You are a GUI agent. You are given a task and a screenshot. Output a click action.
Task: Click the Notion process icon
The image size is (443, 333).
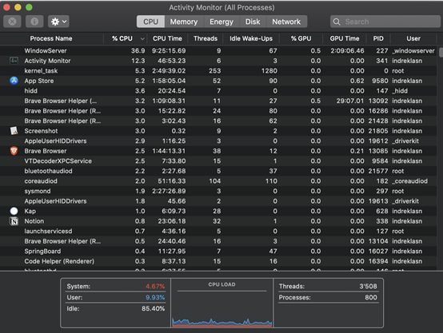tap(14, 221)
